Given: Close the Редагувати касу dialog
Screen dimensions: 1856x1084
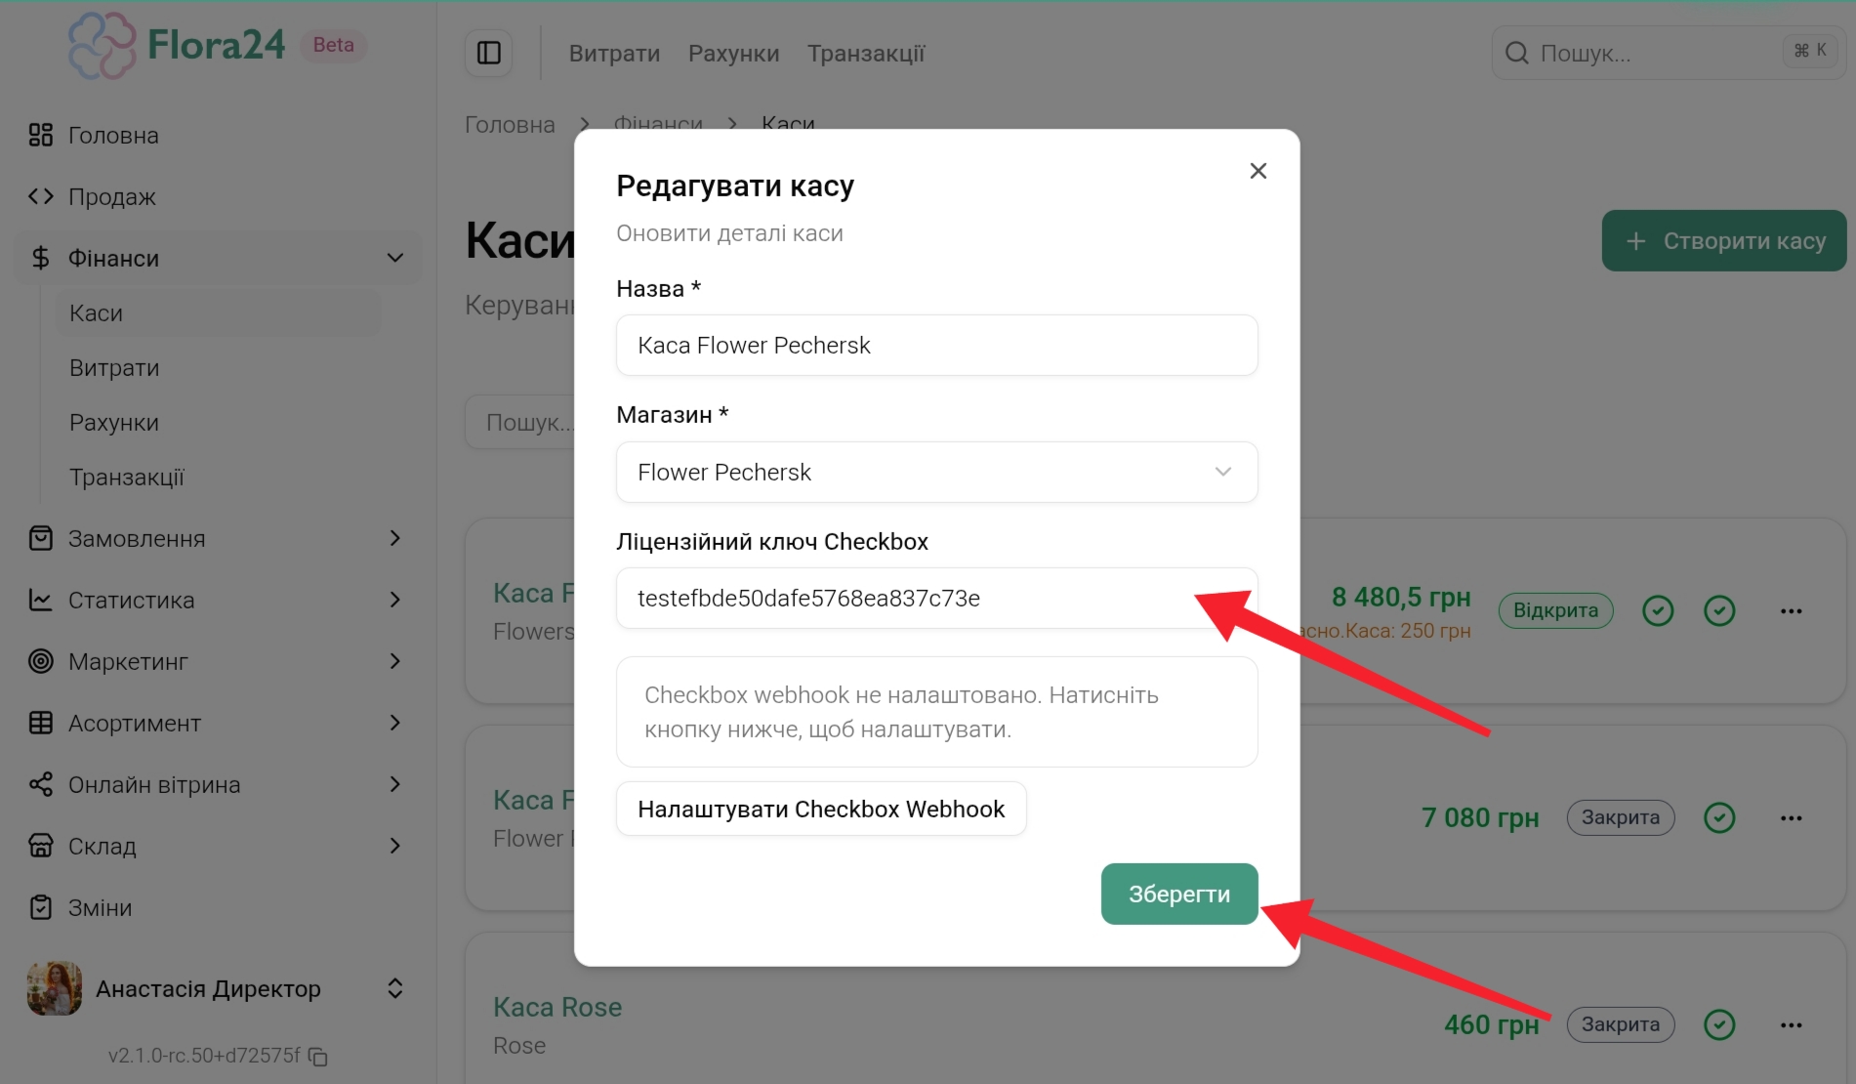Looking at the screenshot, I should [x=1258, y=171].
